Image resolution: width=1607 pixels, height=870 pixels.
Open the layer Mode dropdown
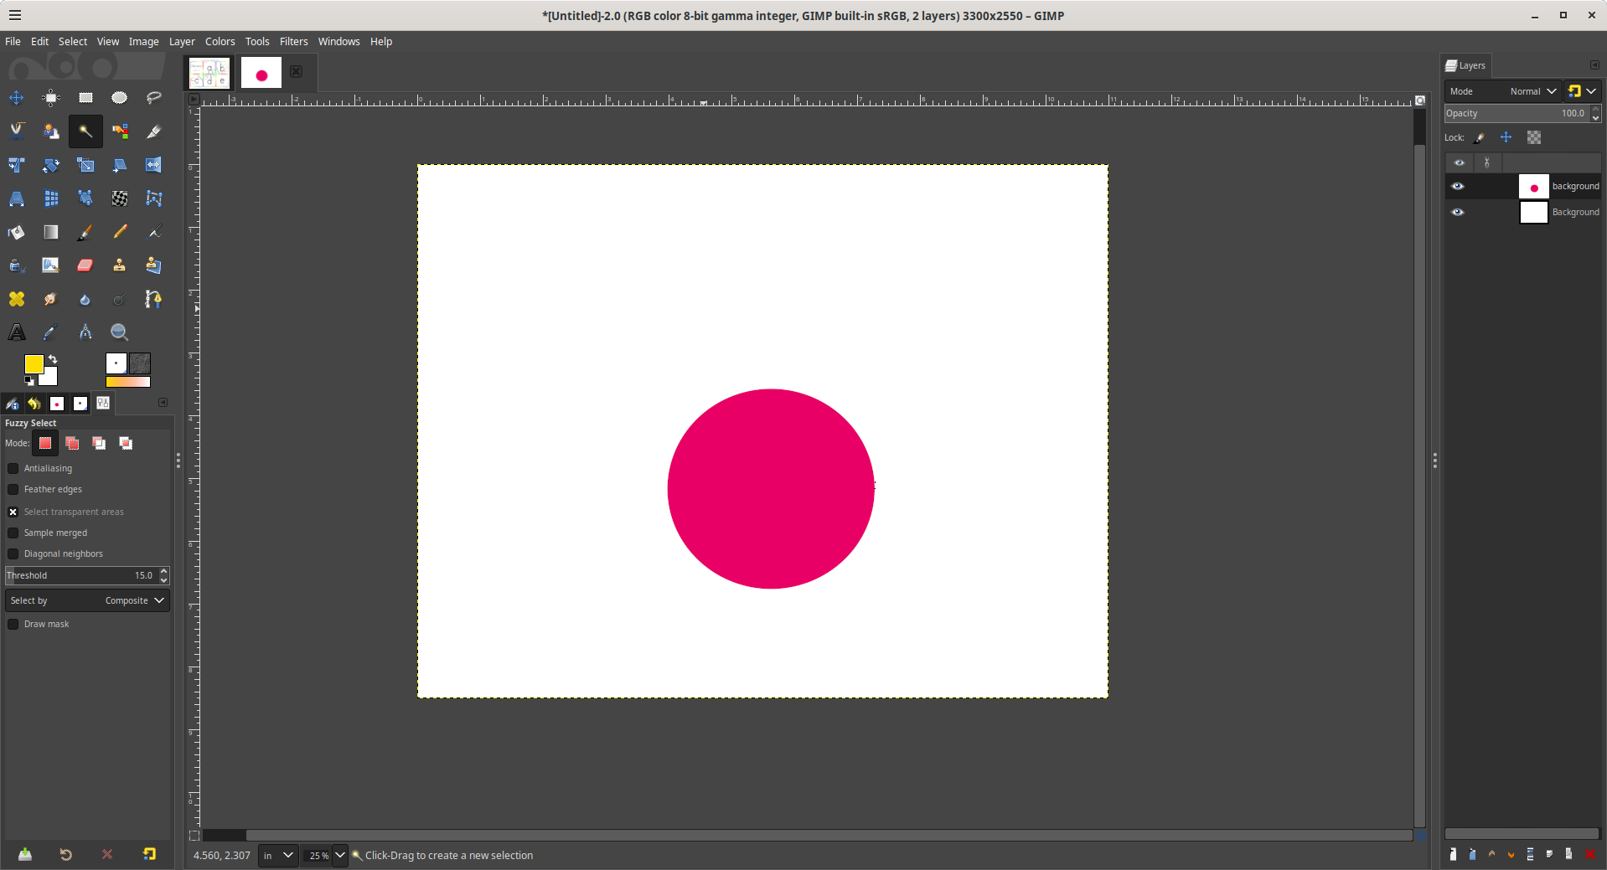coord(1532,91)
